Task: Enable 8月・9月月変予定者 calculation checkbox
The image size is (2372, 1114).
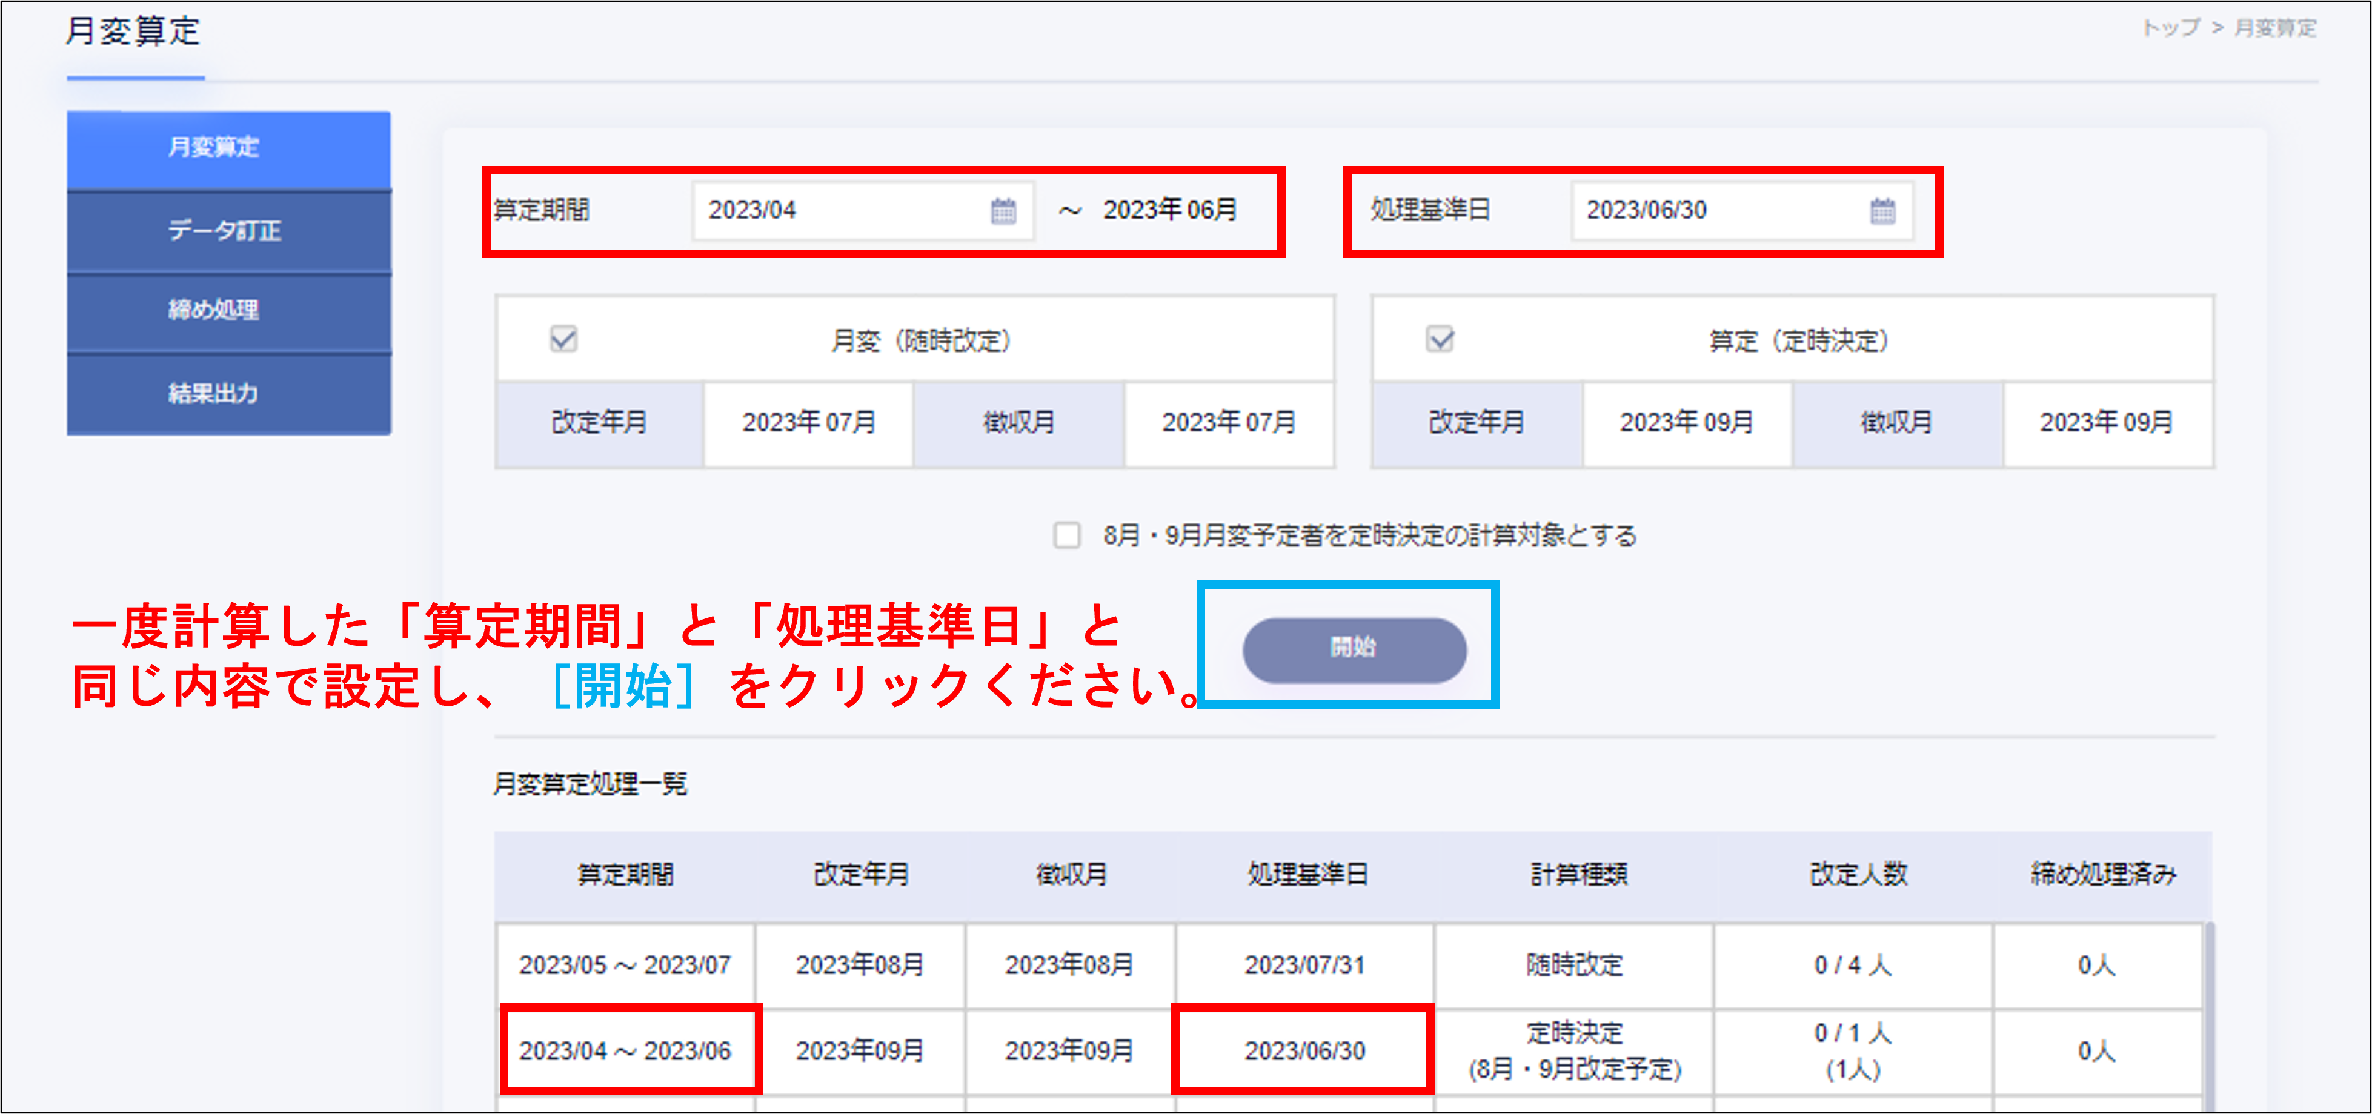Action: 1066,535
